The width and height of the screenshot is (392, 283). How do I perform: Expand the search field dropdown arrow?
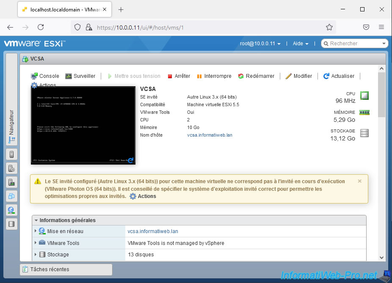tap(384, 44)
